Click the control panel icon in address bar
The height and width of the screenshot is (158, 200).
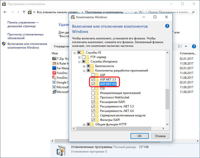pos(30,12)
